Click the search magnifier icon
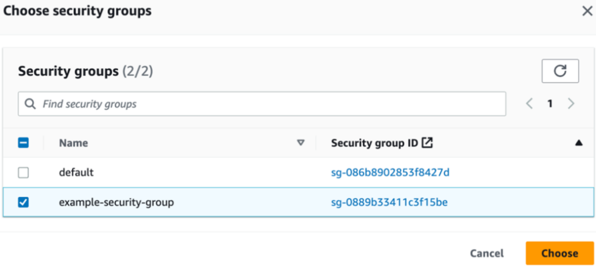The width and height of the screenshot is (596, 267). point(30,103)
